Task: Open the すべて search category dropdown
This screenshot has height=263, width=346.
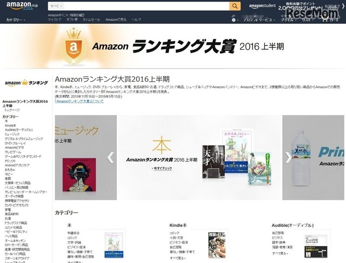Action: 56,6
